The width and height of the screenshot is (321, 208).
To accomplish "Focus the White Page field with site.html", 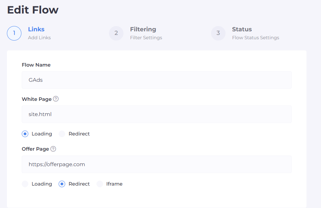I will coord(157,114).
